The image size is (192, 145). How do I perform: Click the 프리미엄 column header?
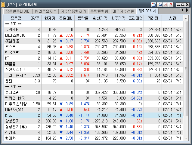[x=135, y=18]
